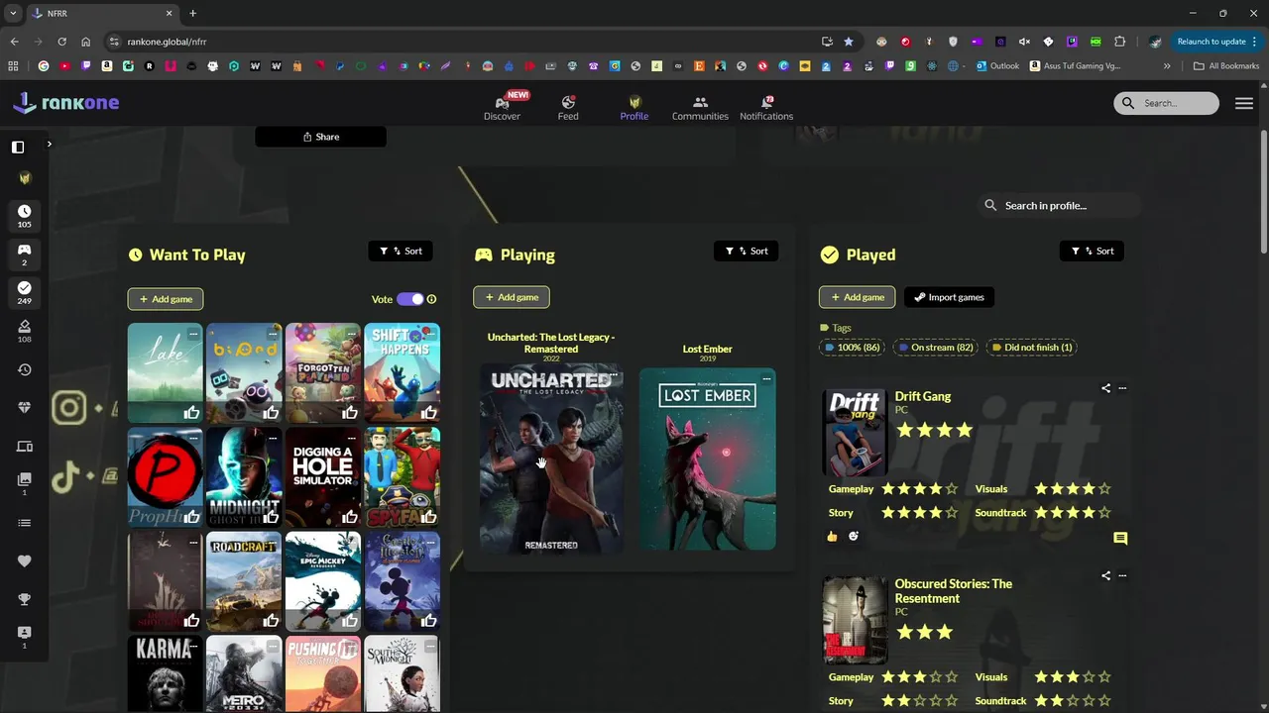This screenshot has height=713, width=1269.
Task: Open three-dot menu on Drift Gang
Action: coord(1122,388)
